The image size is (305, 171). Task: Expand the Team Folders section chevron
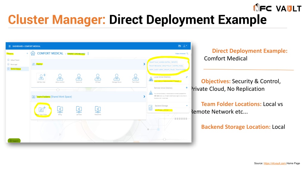(x=144, y=96)
